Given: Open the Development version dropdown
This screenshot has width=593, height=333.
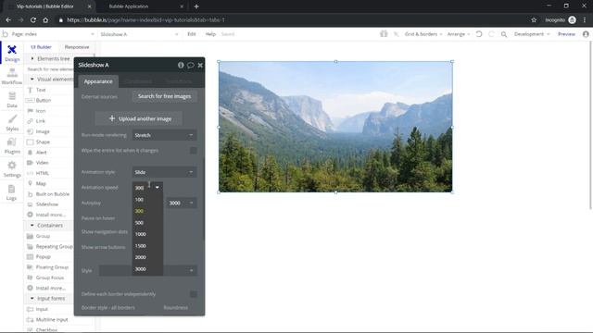Looking at the screenshot, I should coord(532,34).
